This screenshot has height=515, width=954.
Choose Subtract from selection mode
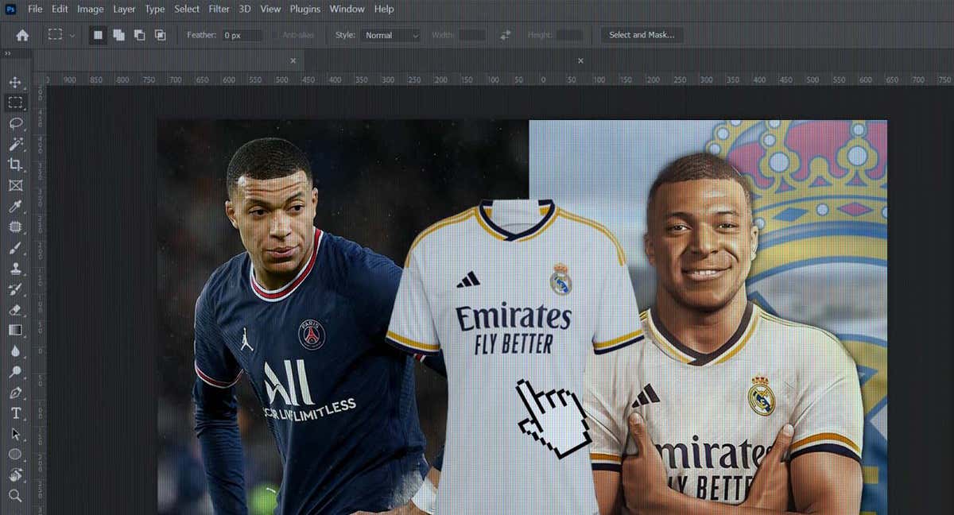click(139, 35)
